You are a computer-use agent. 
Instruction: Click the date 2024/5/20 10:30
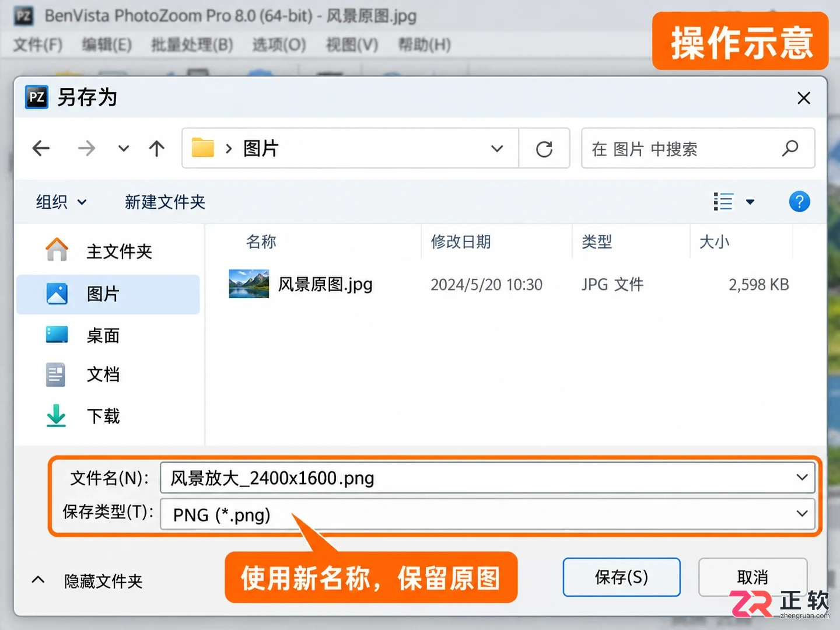[487, 285]
